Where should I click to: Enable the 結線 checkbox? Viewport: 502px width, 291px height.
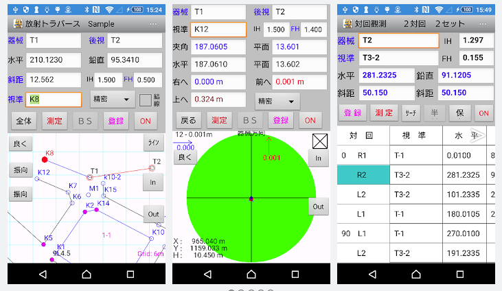coord(146,100)
